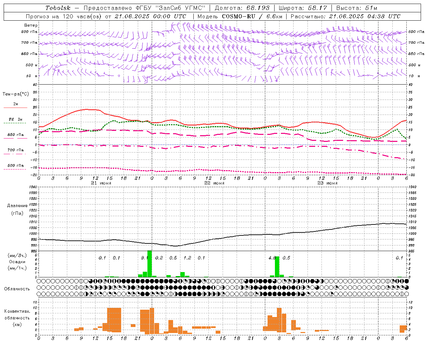
Task: Click the "Давление" pressure panel label
Action: pyautogui.click(x=17, y=206)
